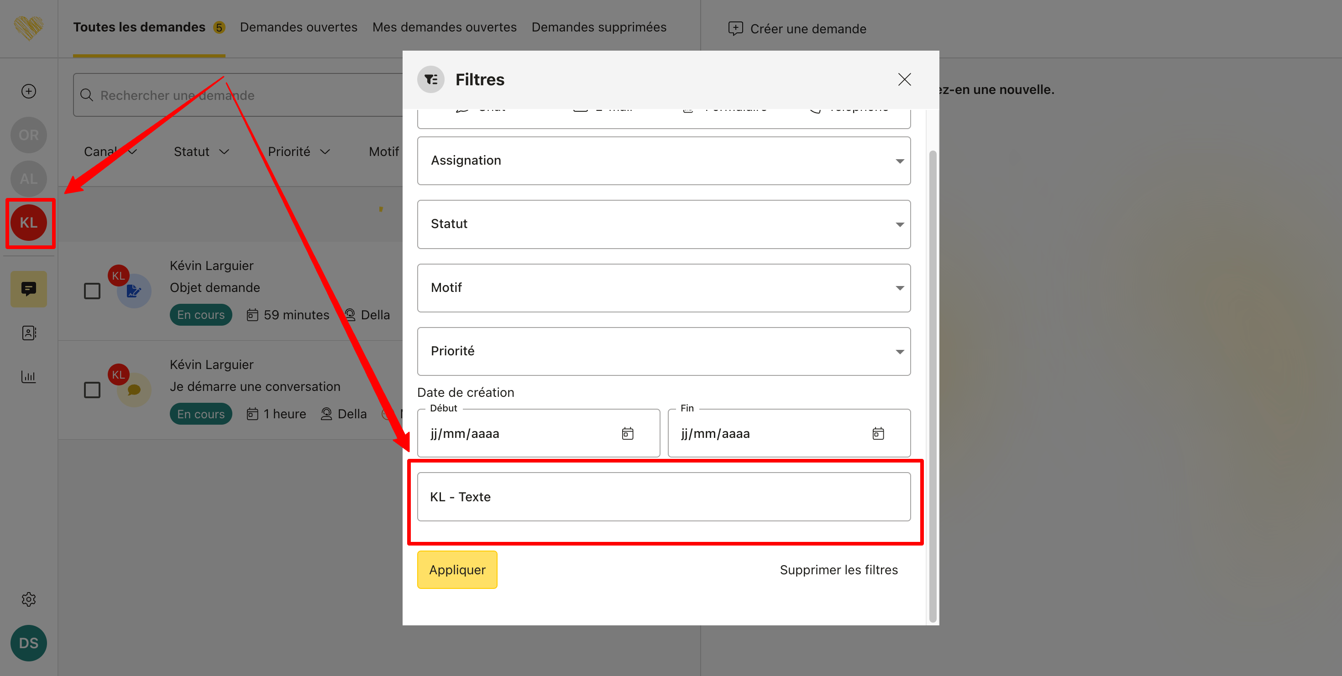Switch to Demandes supprimées tab
Viewport: 1342px width, 676px height.
tap(598, 27)
